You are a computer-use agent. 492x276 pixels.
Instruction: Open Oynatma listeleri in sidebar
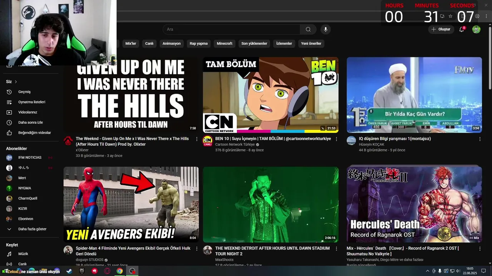tap(31, 102)
